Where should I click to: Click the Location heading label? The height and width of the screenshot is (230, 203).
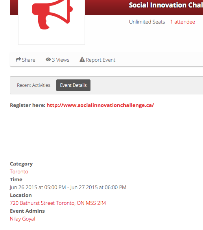21,195
